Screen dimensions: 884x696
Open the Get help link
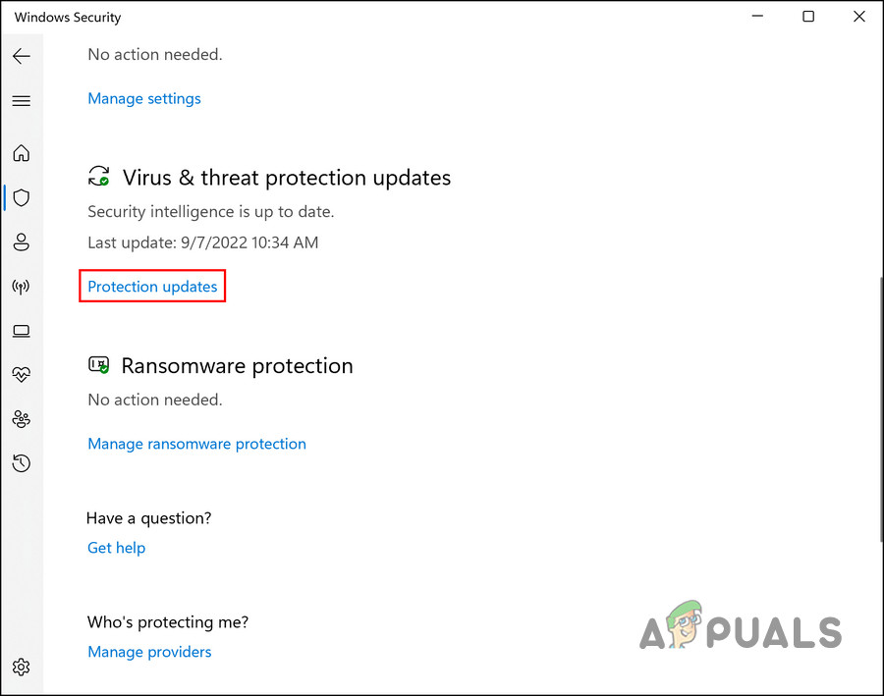[x=116, y=548]
